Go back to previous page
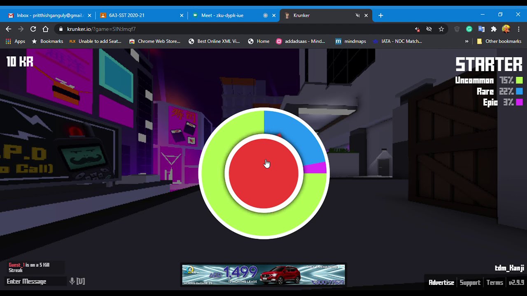The width and height of the screenshot is (527, 296). 9,29
